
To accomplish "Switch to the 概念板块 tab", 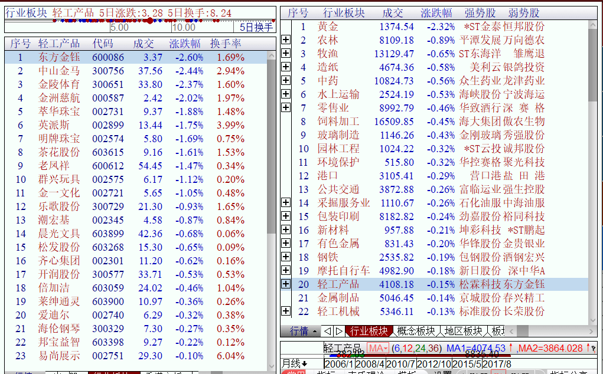I will click(x=416, y=331).
